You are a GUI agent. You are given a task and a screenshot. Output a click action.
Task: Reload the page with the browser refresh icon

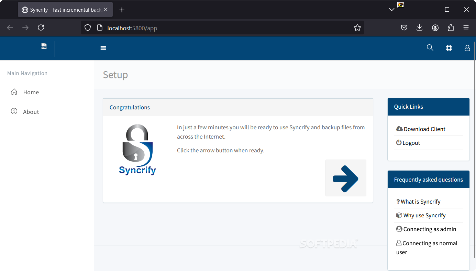pos(41,28)
